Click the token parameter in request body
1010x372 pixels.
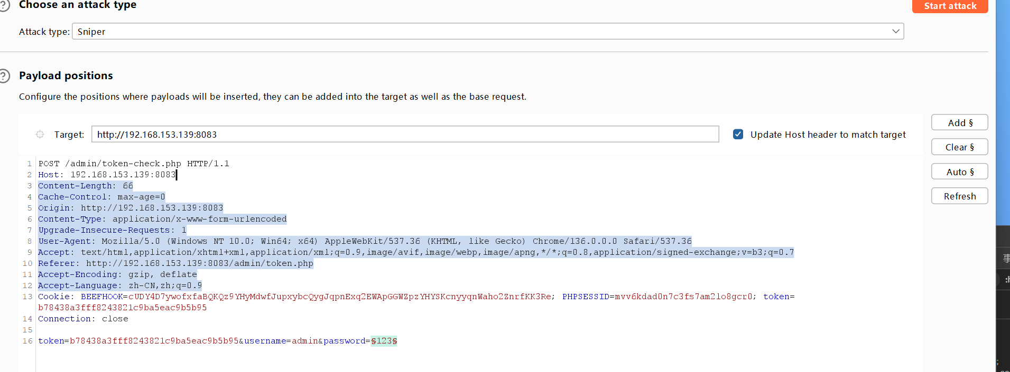pos(138,341)
